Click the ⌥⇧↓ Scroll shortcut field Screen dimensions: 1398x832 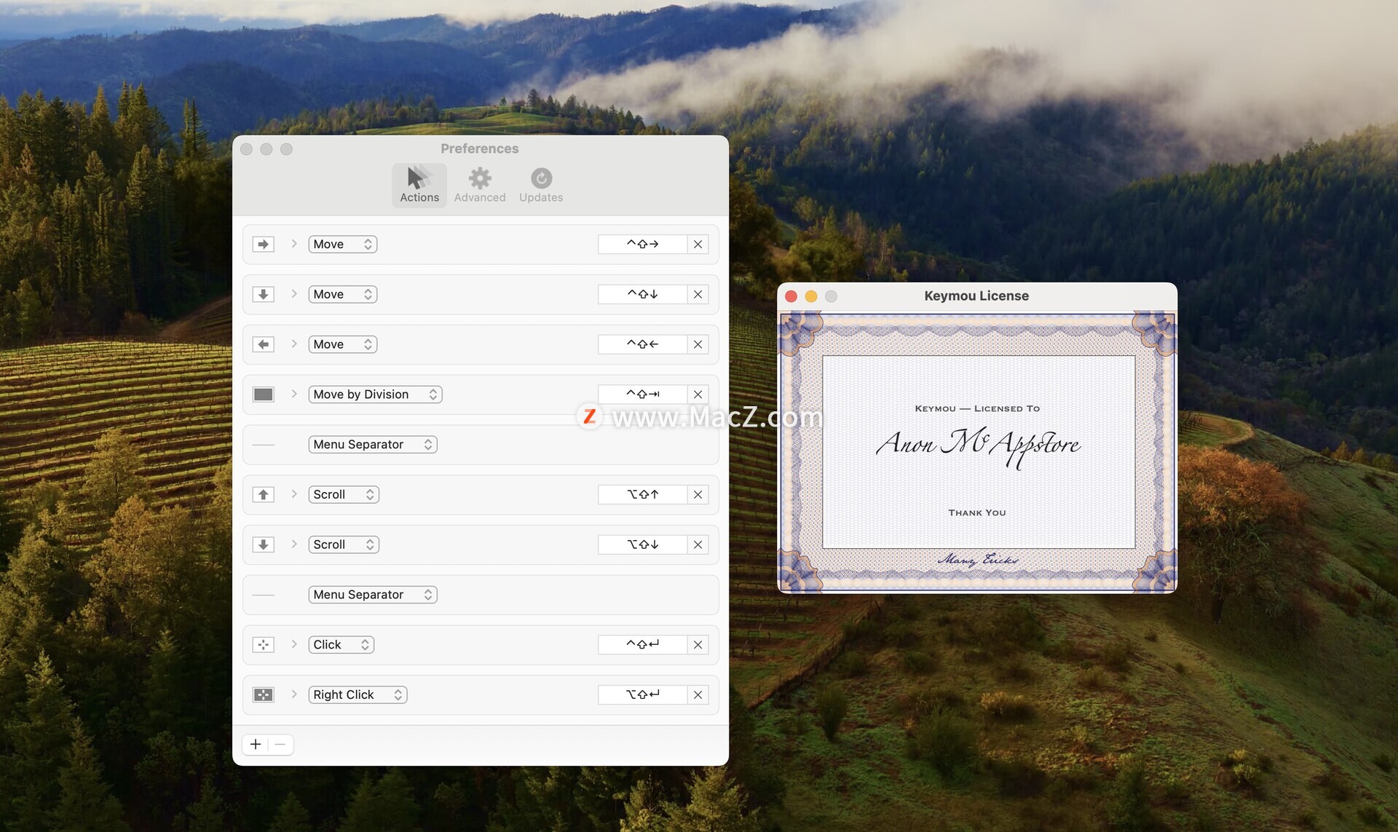642,544
